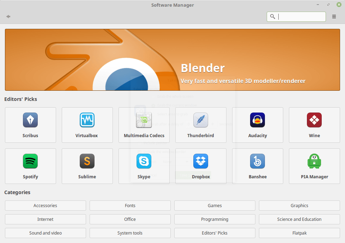
Task: Open the Scribus app icon
Action: point(30,120)
